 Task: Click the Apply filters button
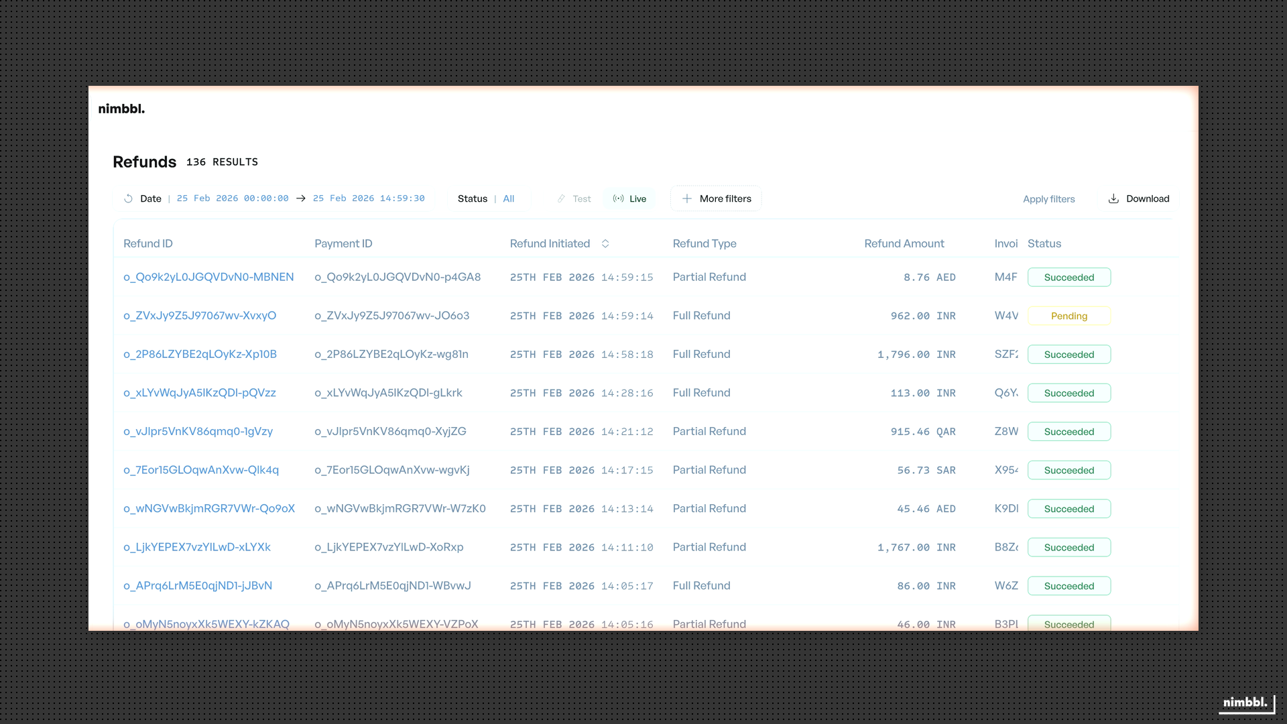pyautogui.click(x=1048, y=198)
